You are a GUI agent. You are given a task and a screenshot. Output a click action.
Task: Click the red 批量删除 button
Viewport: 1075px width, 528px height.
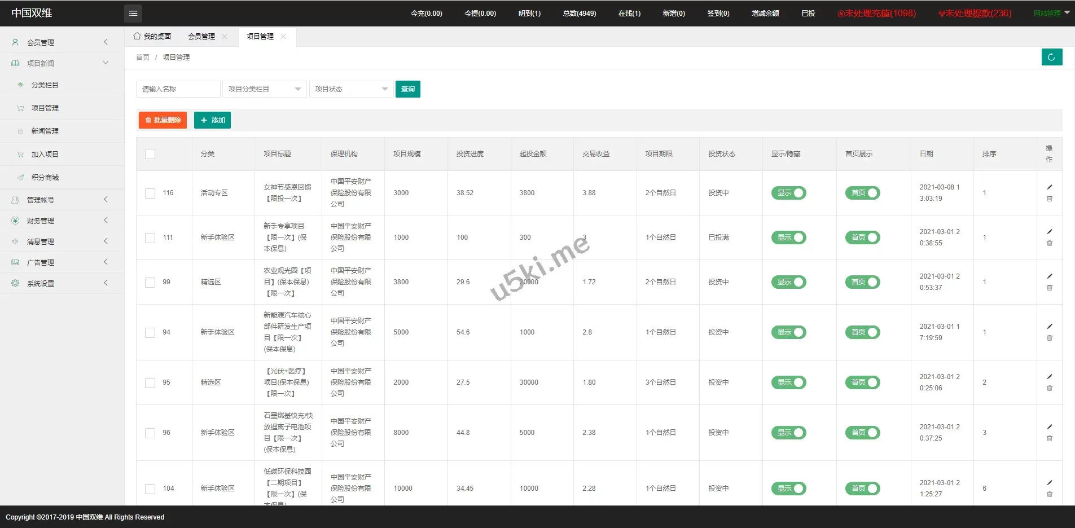coord(163,120)
